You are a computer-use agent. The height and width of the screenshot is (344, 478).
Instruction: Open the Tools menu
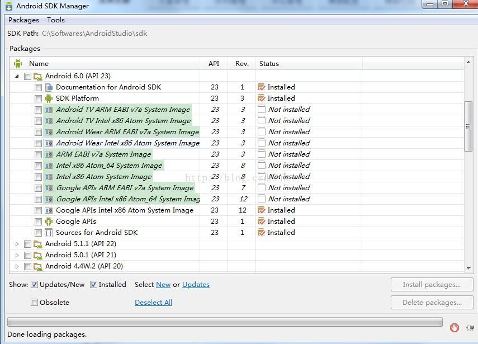[56, 20]
